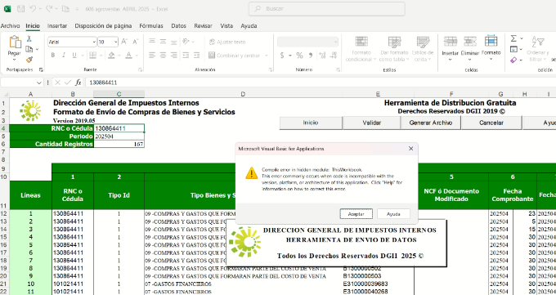Click the Cut scissors icon
This screenshot has width=556, height=295.
29,38
